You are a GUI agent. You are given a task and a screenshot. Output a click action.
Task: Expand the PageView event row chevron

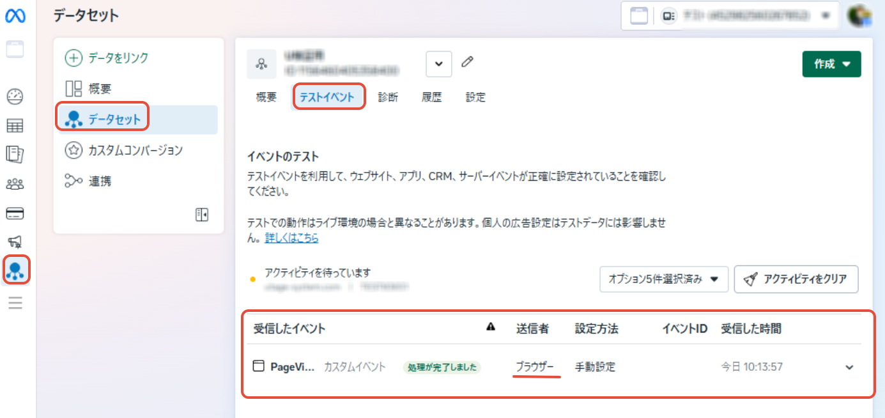click(x=849, y=368)
